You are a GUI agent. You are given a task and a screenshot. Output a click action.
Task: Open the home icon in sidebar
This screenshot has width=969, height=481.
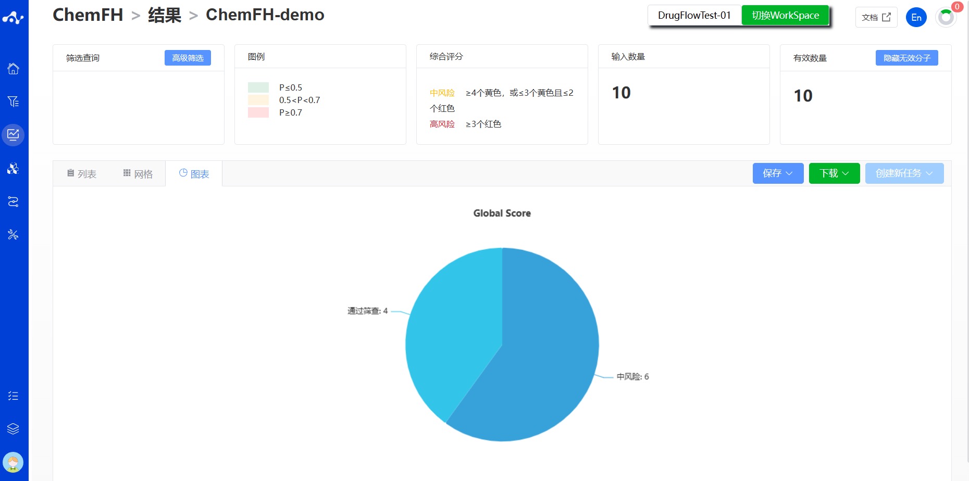point(13,68)
